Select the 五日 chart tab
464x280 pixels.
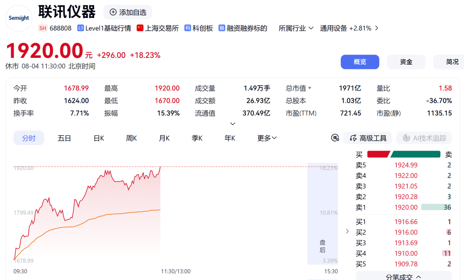point(64,138)
